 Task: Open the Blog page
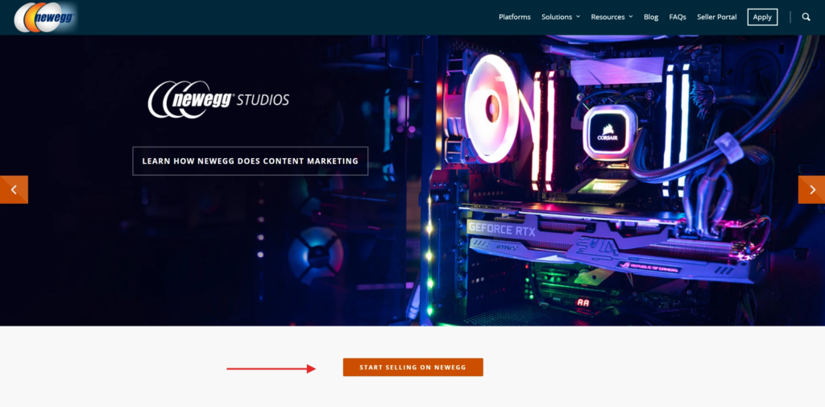click(x=651, y=17)
